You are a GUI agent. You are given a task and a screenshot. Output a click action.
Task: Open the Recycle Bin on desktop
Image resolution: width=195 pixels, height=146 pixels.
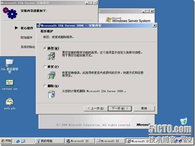(x=184, y=121)
